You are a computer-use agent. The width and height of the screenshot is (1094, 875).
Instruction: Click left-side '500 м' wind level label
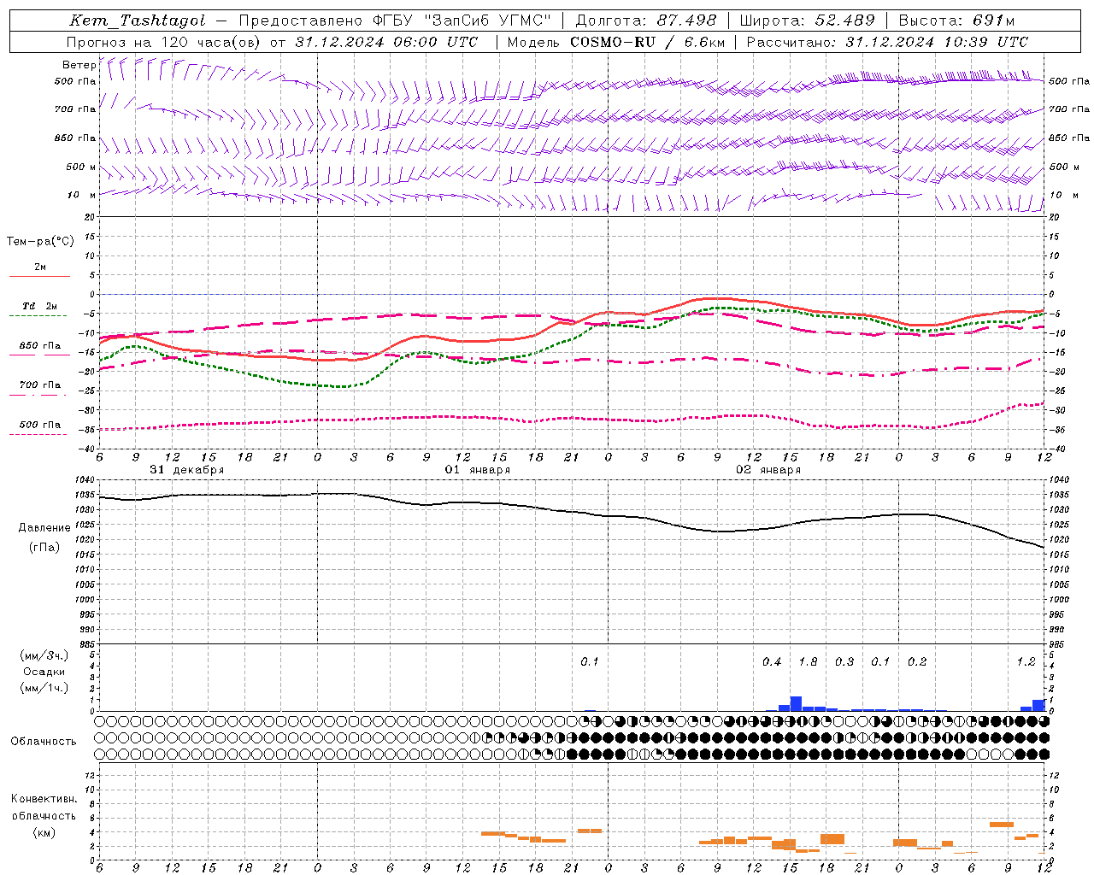tap(81, 167)
